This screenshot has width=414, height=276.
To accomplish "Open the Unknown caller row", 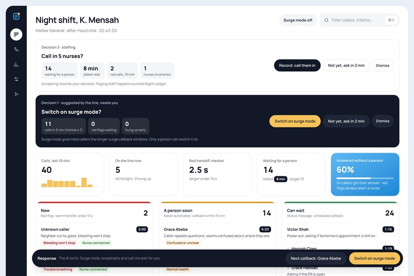I will 95,236.
